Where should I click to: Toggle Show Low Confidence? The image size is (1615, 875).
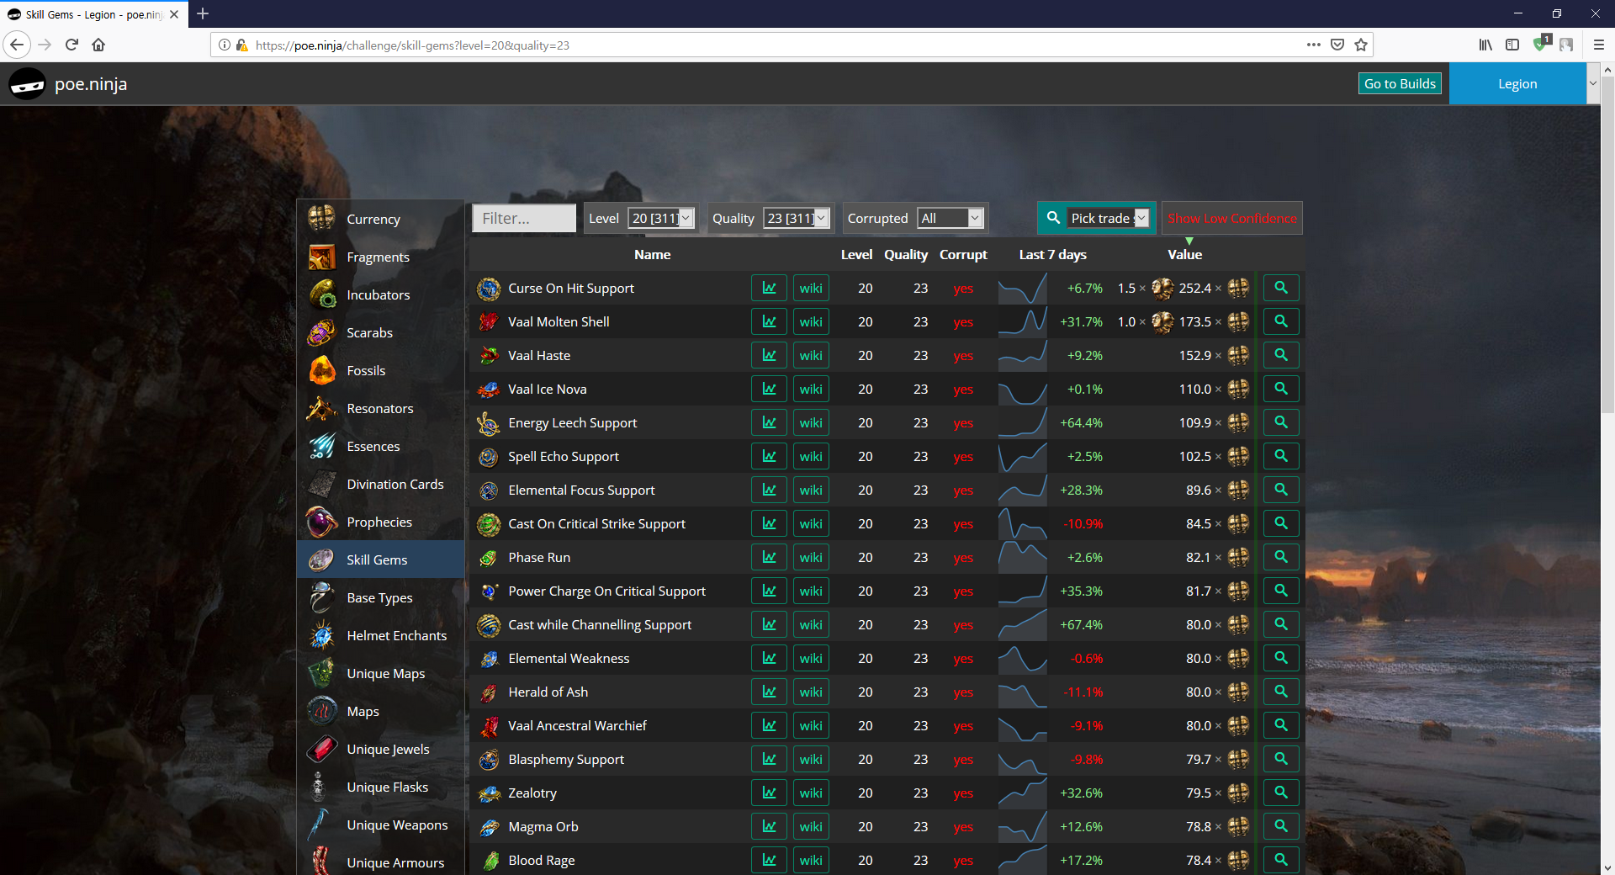point(1232,218)
